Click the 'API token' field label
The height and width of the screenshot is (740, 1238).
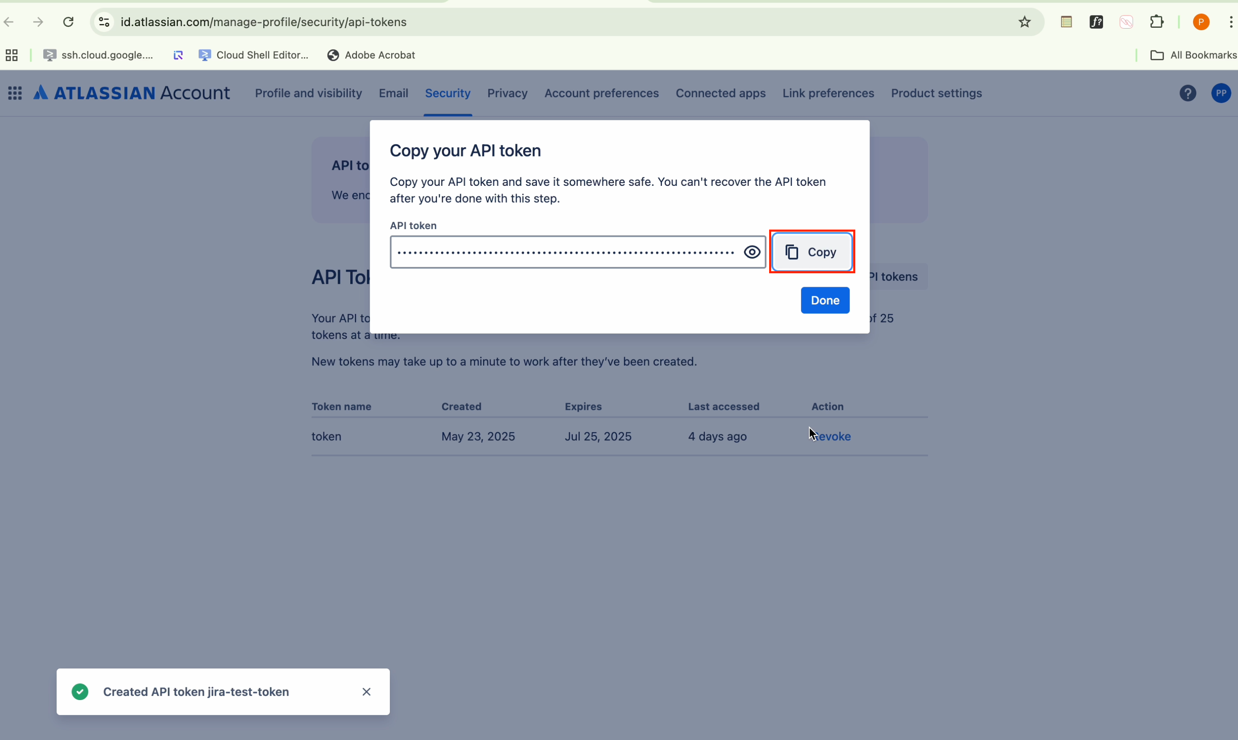pyautogui.click(x=413, y=225)
